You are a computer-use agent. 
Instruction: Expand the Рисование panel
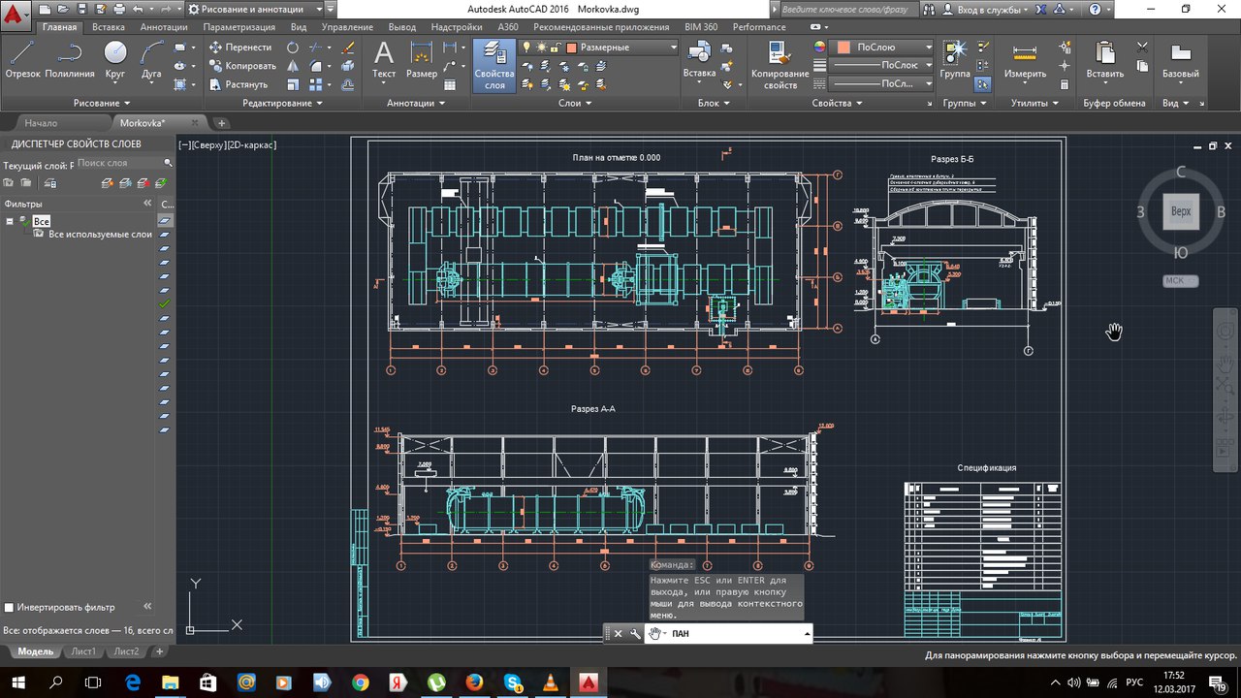102,103
